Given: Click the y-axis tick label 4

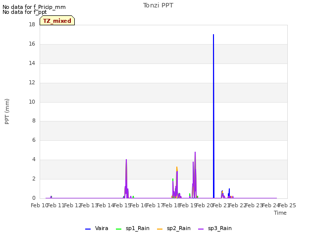Looking at the screenshot, I should tap(34, 160).
